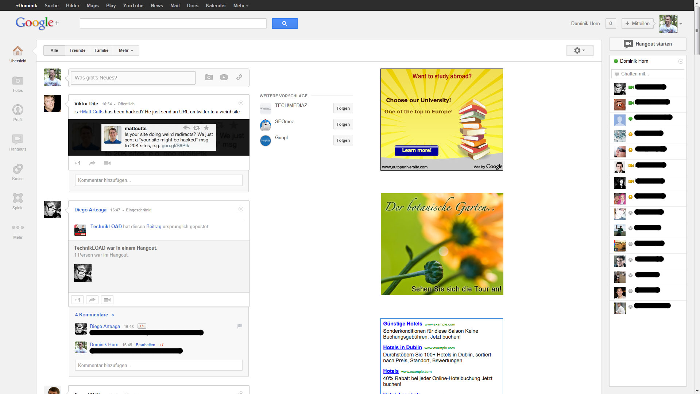This screenshot has height=394, width=700.
Task: Open Kalender in the top bar
Action: (x=216, y=5)
